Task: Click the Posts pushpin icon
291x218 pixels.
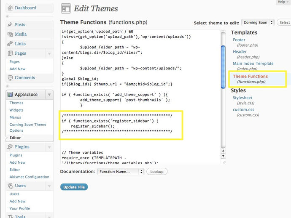Action: coord(10,24)
